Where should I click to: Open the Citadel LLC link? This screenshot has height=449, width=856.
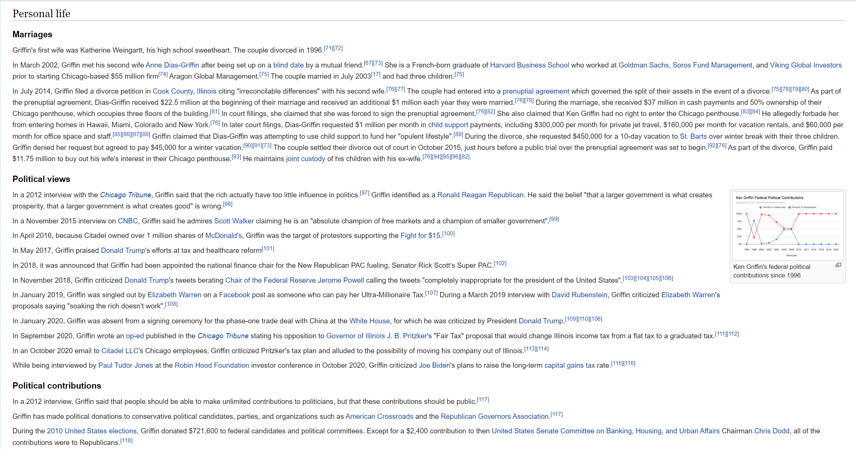pos(120,351)
